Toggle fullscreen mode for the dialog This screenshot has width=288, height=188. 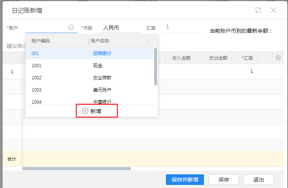(x=258, y=10)
